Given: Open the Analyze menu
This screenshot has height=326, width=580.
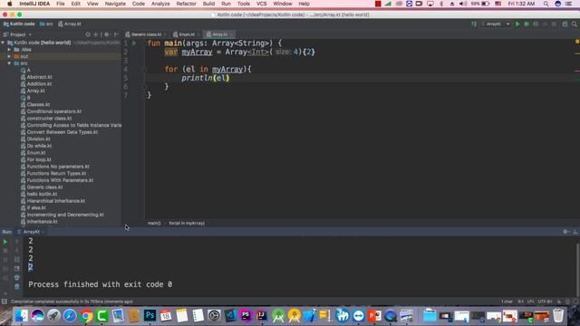Looking at the screenshot, I should (x=160, y=4).
